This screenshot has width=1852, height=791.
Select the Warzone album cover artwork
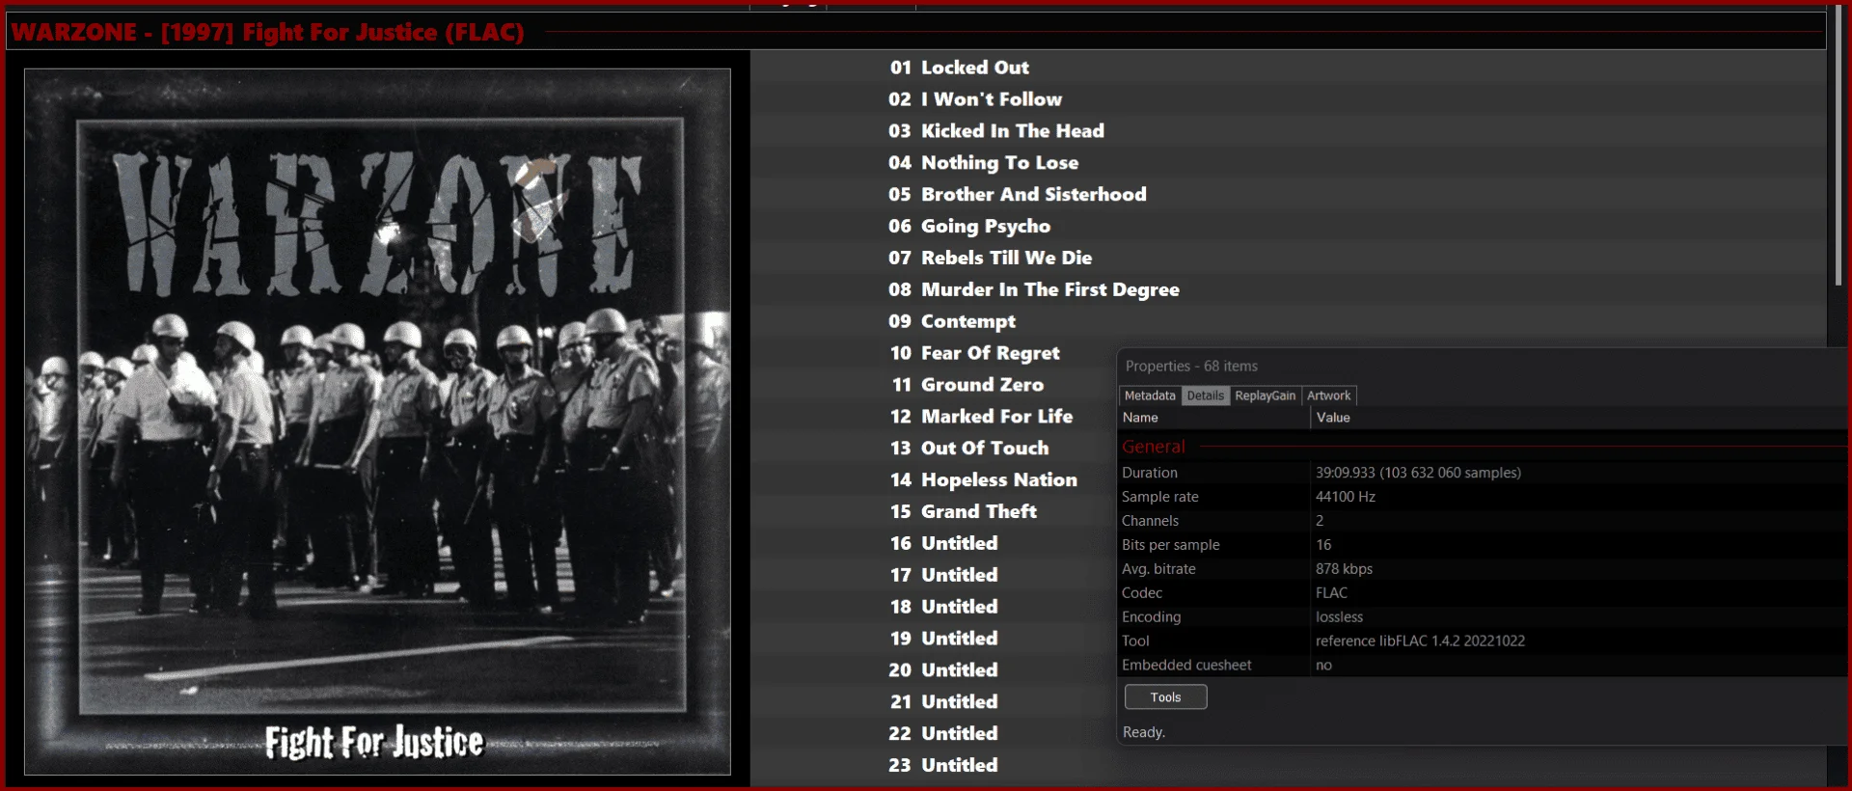[377, 422]
